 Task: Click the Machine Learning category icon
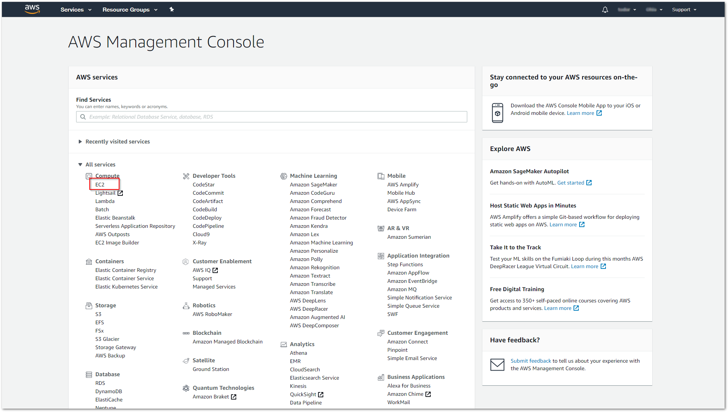[x=284, y=176]
